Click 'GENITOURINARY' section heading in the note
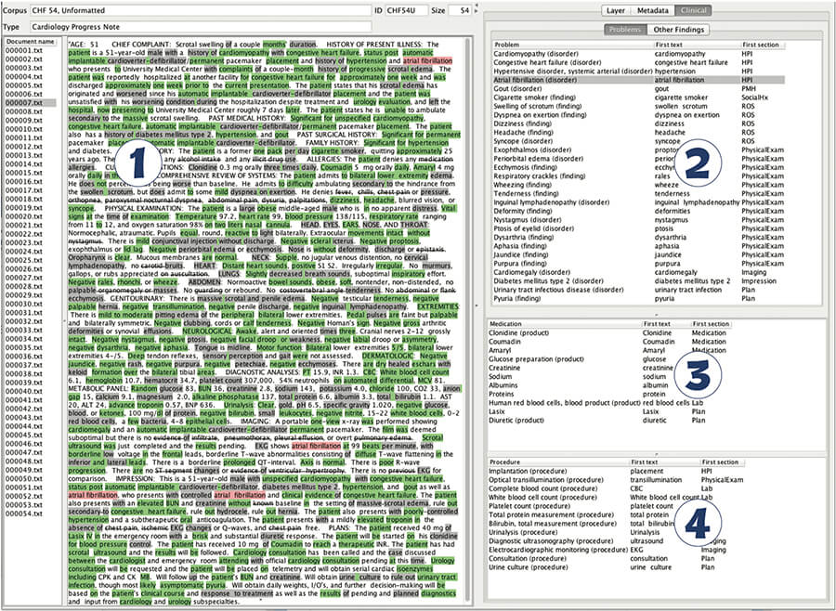This screenshot has height=611, width=836. [137, 299]
